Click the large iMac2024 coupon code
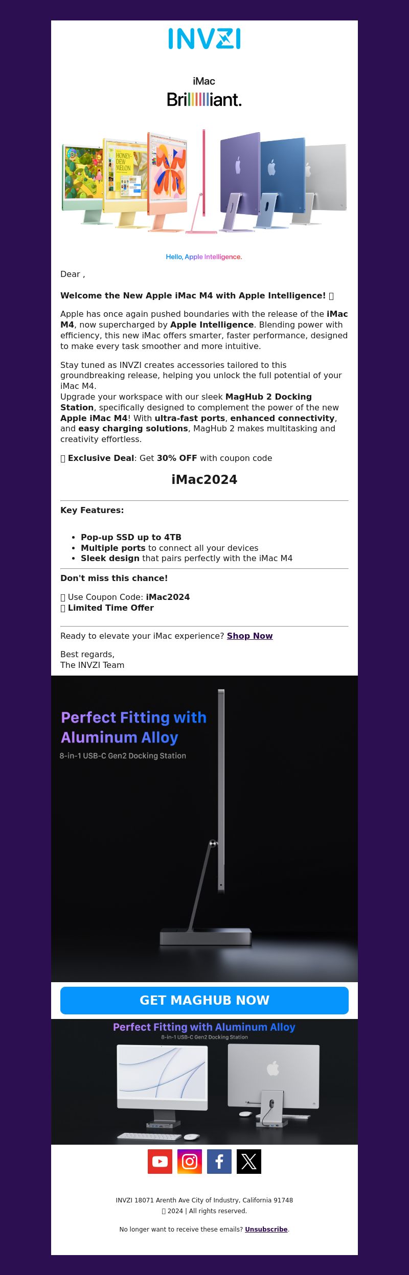 [x=204, y=479]
